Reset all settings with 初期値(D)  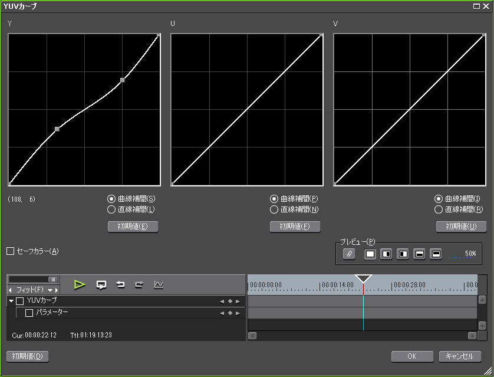click(x=27, y=356)
